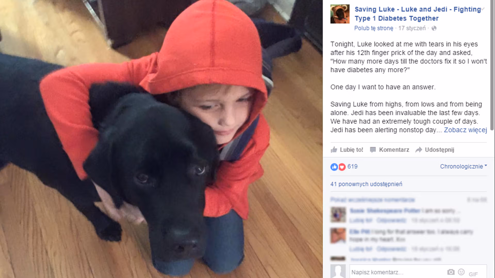This screenshot has width=495, height=278.
Task: Click the GIF button in comment box
Action: click(473, 274)
